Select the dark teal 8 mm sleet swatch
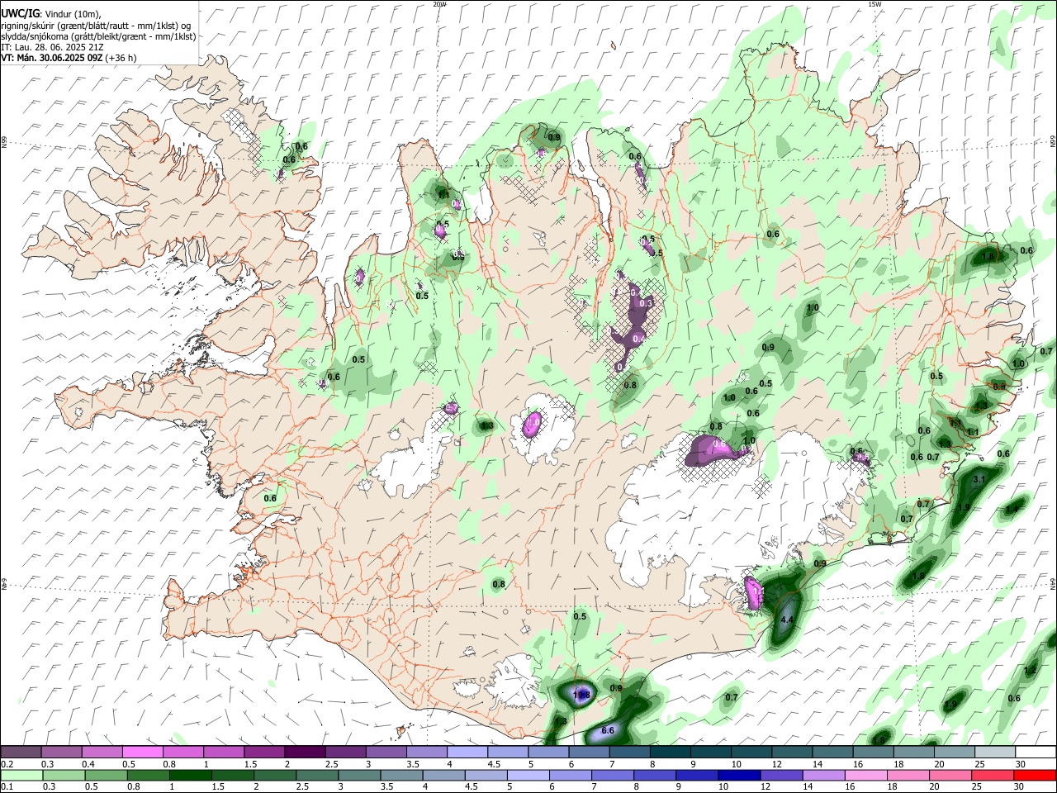Viewport: 1057px width, 793px height. pos(671,753)
